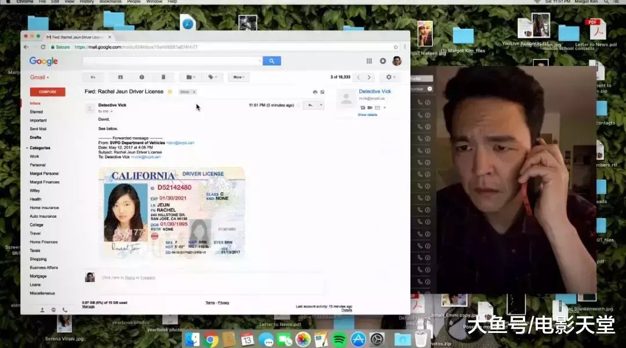626x348 pixels.
Task: Click the blue Gmail search button
Action: pos(271,61)
